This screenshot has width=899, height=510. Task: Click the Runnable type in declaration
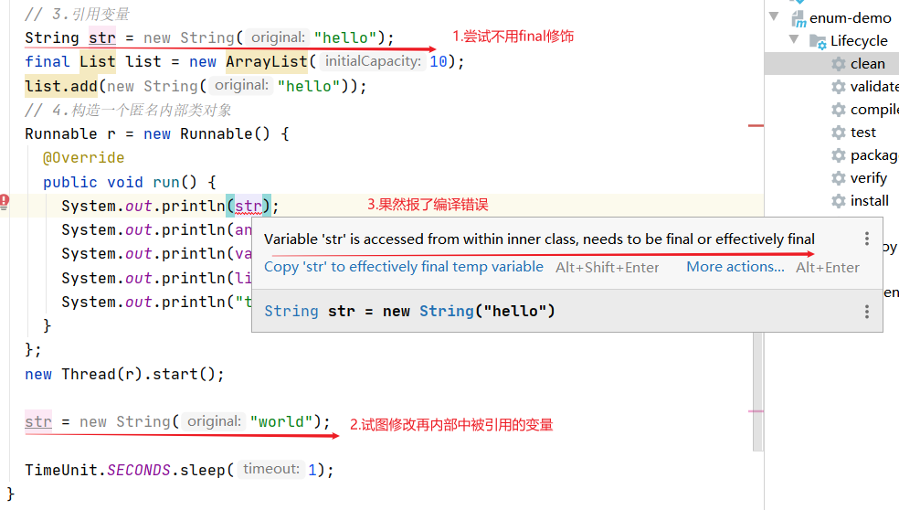point(61,134)
